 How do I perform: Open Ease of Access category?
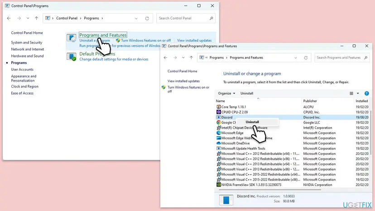click(x=22, y=93)
